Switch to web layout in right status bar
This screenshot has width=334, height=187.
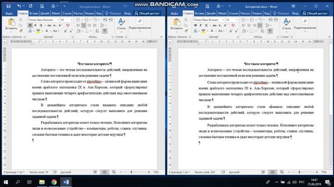282,172
